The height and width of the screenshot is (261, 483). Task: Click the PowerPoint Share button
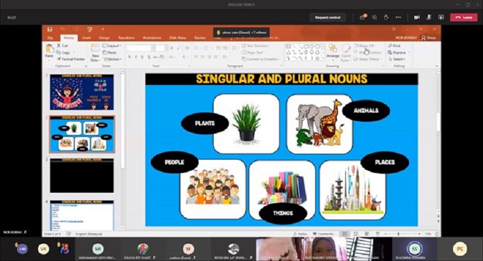[429, 38]
